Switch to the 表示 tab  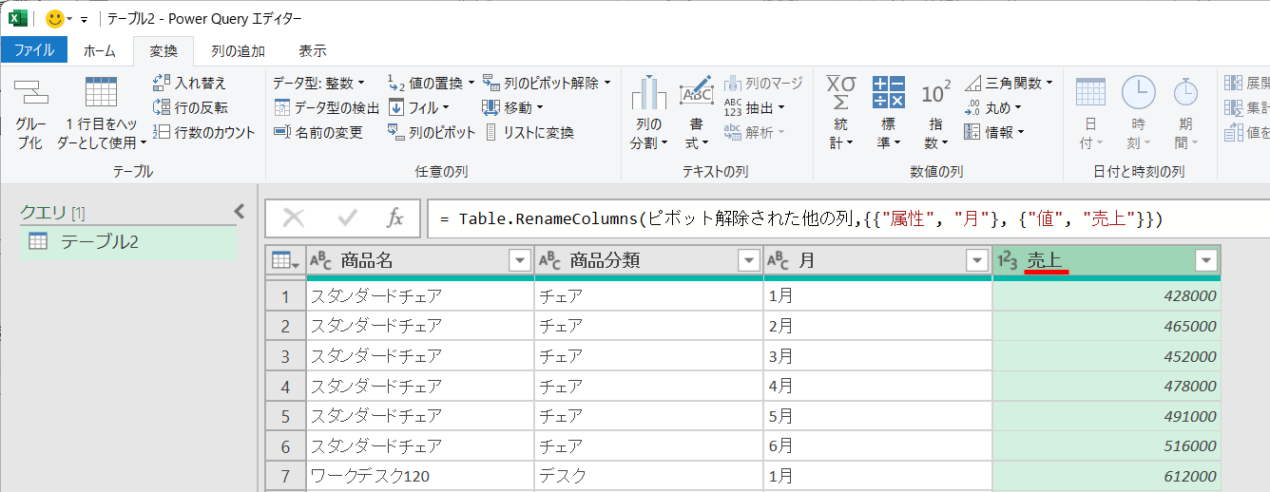[x=312, y=50]
